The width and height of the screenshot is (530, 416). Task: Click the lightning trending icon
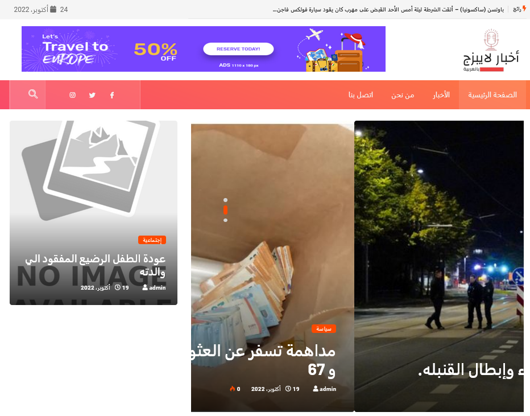tap(524, 9)
